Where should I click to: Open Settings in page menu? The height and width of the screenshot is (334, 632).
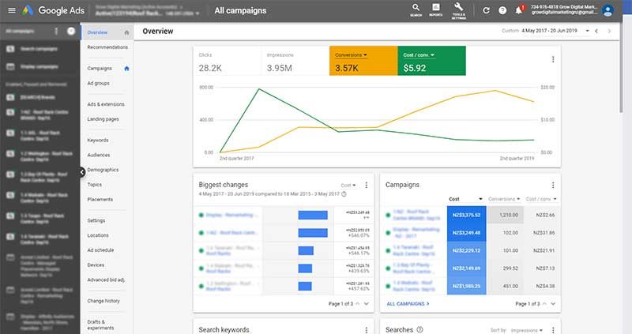(96, 221)
